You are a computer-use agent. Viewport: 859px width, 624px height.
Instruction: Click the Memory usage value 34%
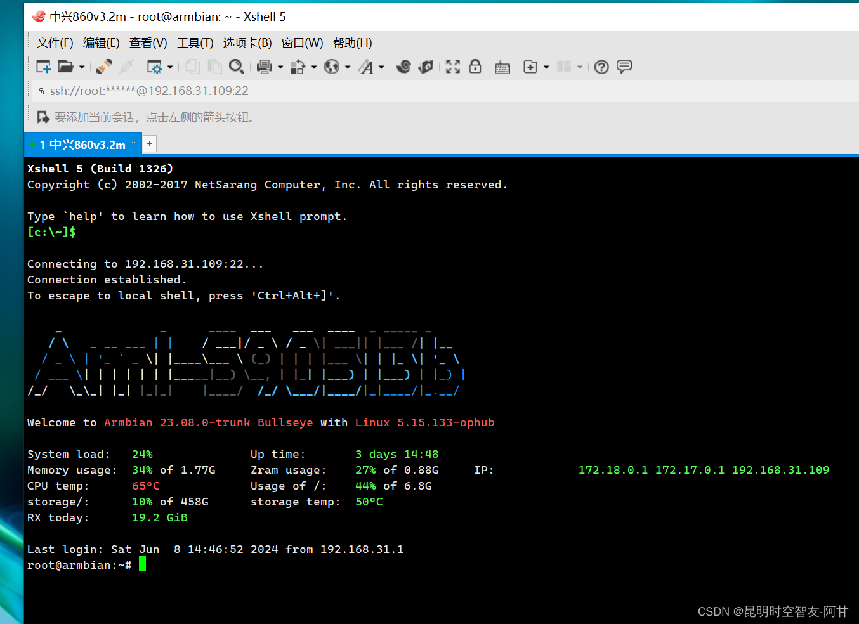(143, 470)
